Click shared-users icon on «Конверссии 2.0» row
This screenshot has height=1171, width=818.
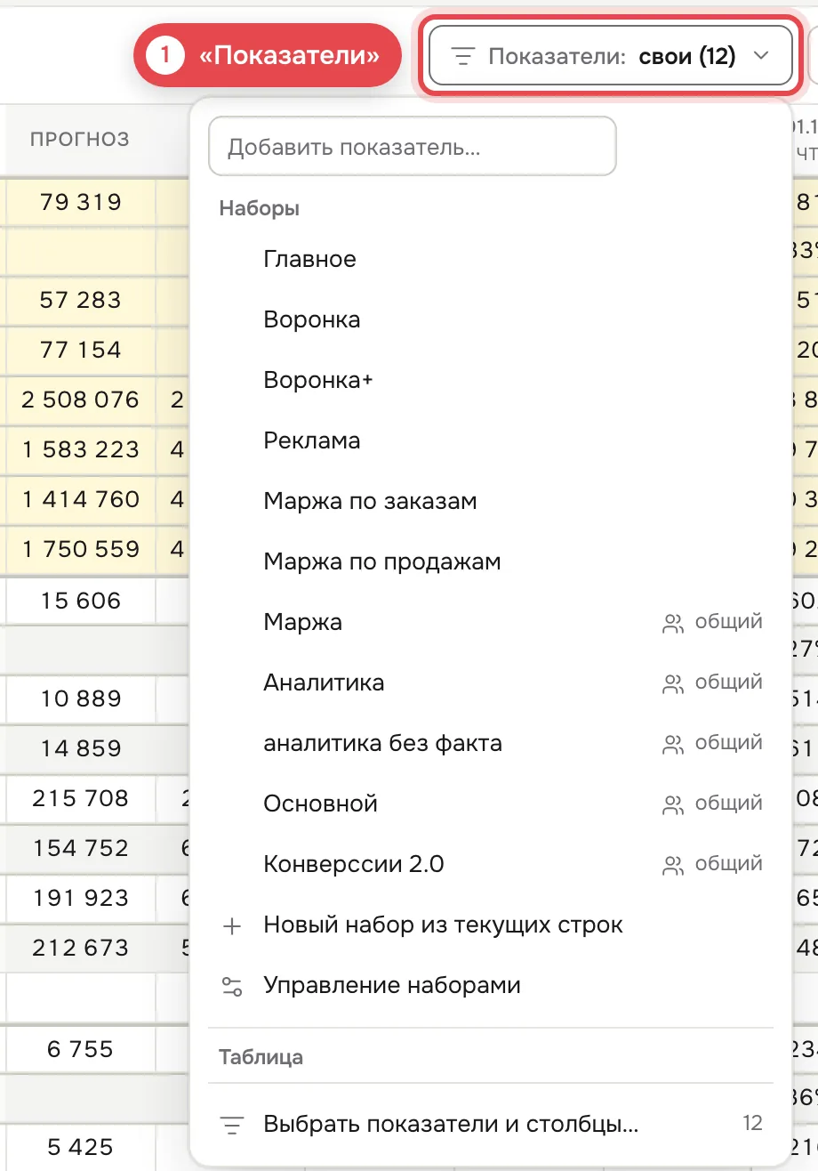point(673,865)
